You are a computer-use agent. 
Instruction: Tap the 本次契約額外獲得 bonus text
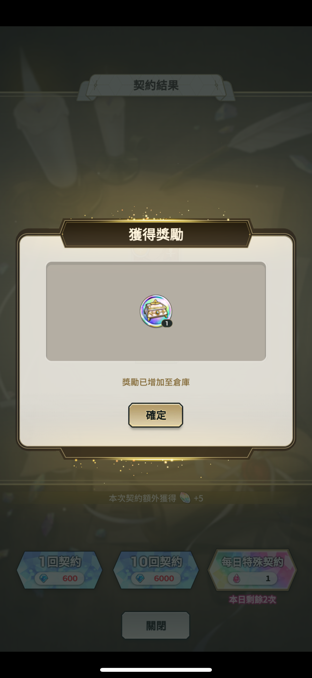click(143, 498)
